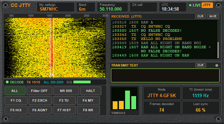Open the Band 6m selector
224x124 pixels.
coord(86,7)
